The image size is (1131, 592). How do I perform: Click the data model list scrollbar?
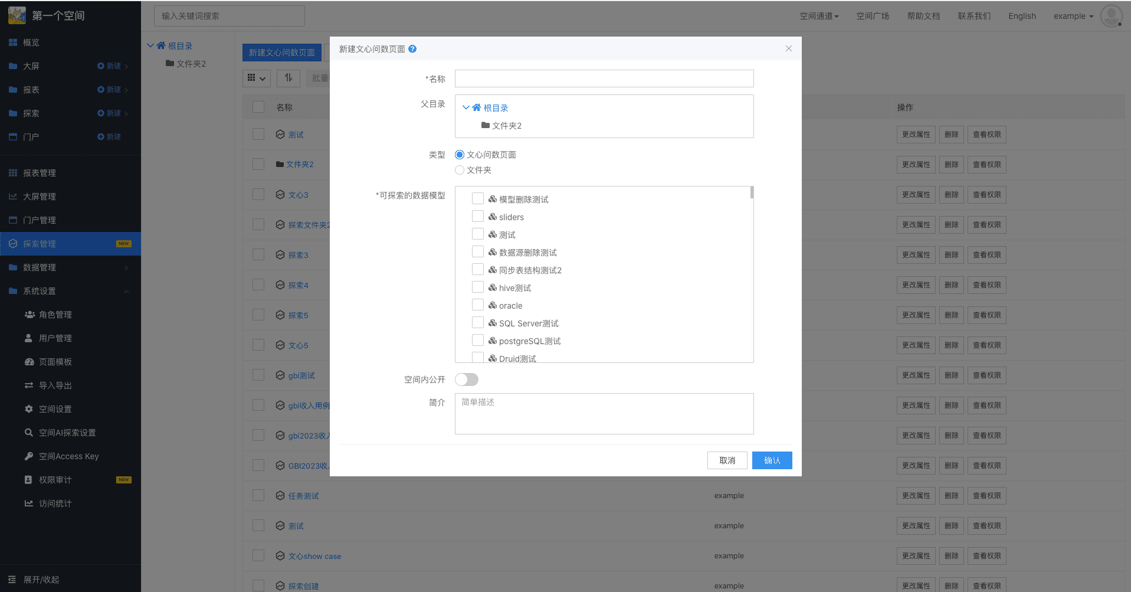pyautogui.click(x=752, y=192)
